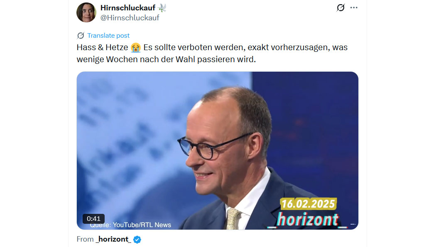This screenshot has height=247, width=436.
Task: Play the embedded video of the man with glasses
Action: point(218,150)
